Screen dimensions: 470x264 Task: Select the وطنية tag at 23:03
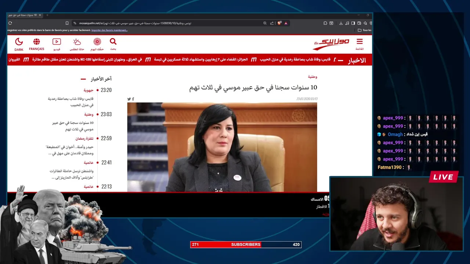pos(88,114)
